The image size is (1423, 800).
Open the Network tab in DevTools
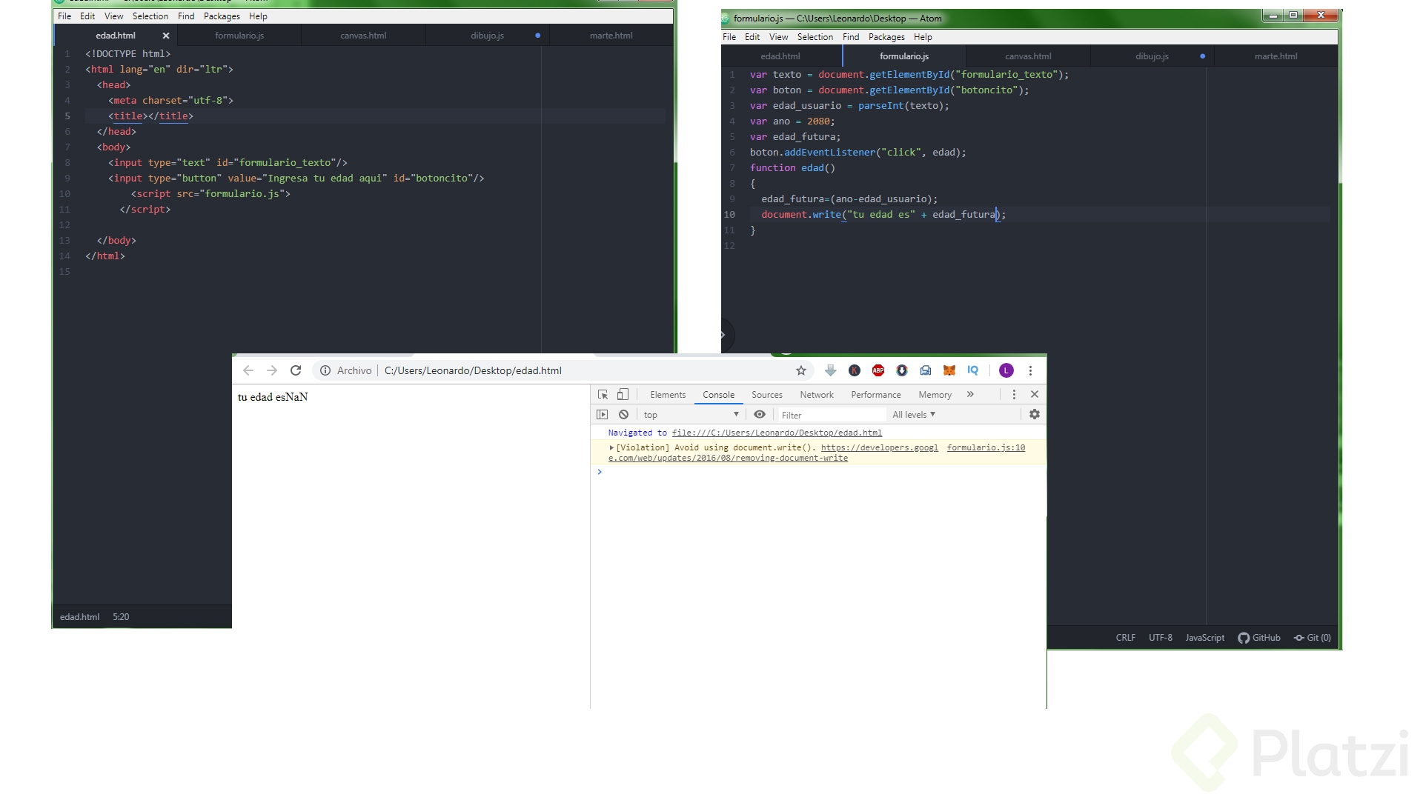(x=817, y=395)
